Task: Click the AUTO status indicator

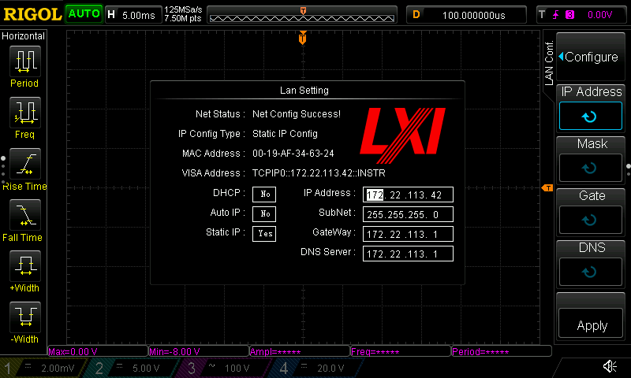Action: (x=84, y=14)
